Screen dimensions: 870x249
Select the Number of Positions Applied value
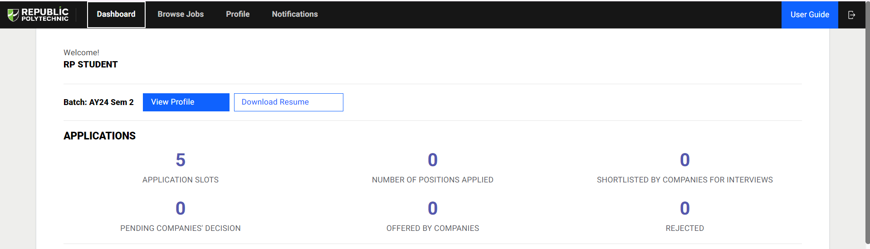(x=433, y=160)
